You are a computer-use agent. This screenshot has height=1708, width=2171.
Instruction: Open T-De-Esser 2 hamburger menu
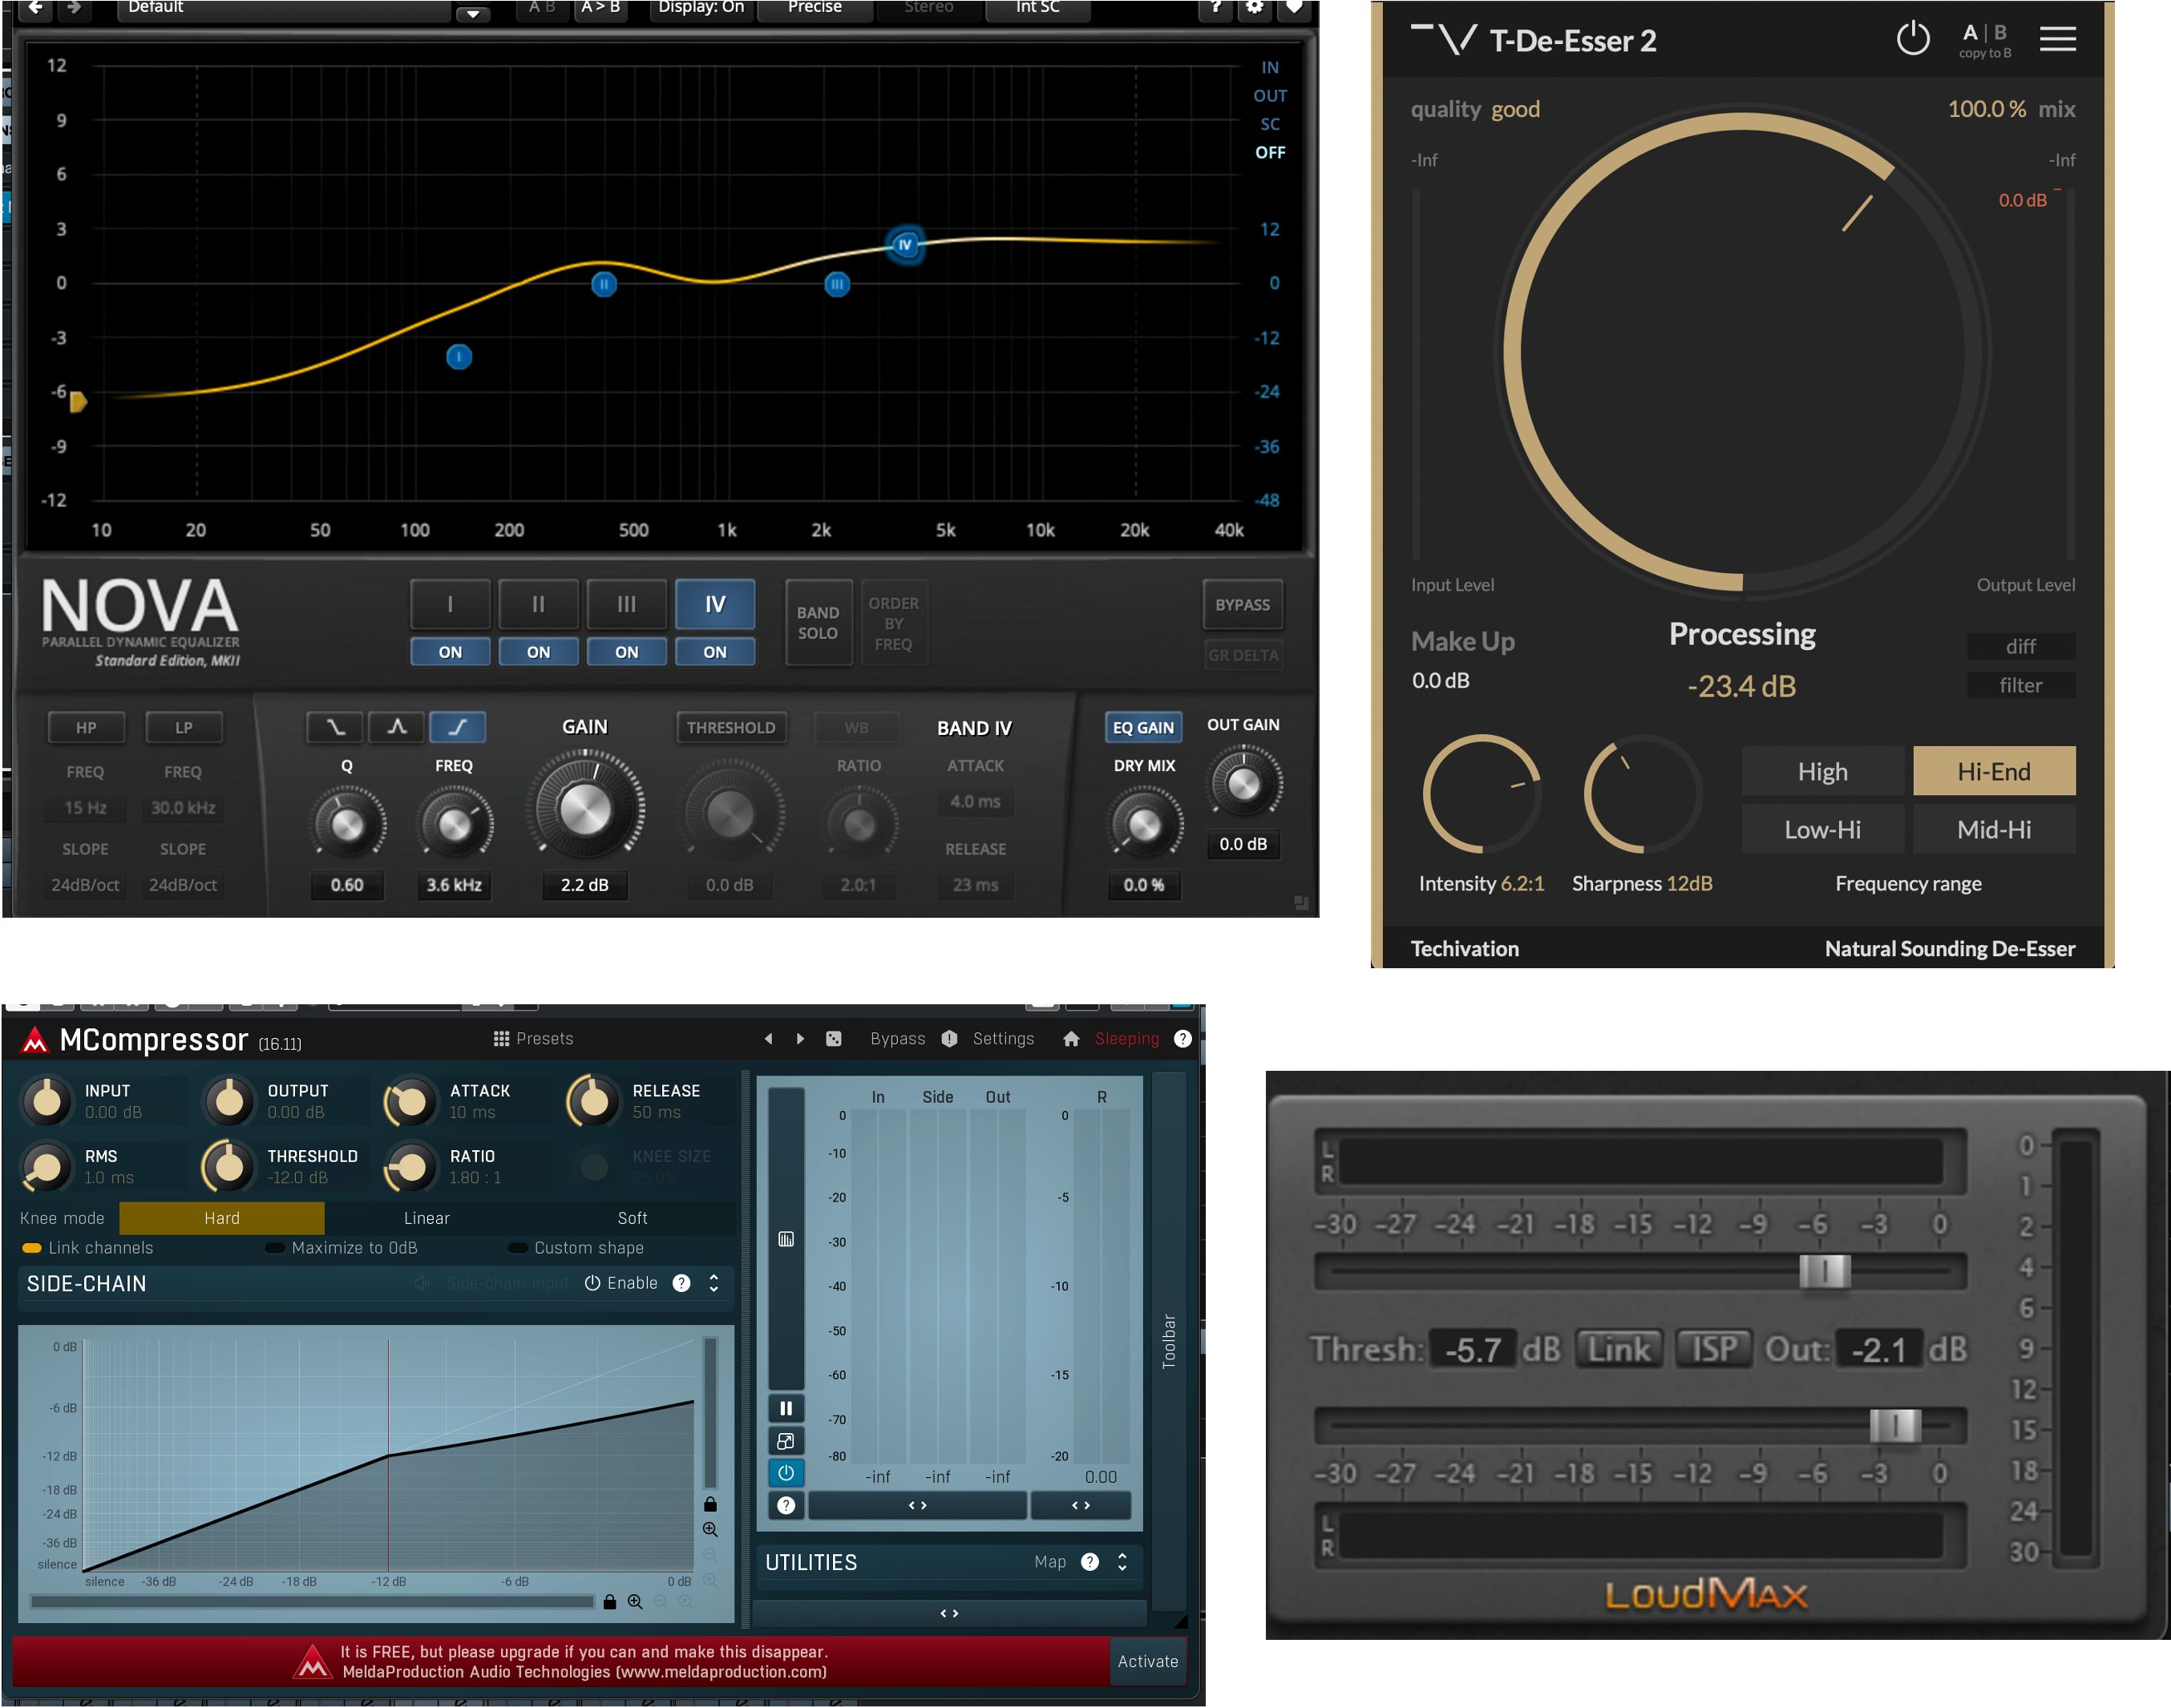coord(2057,39)
